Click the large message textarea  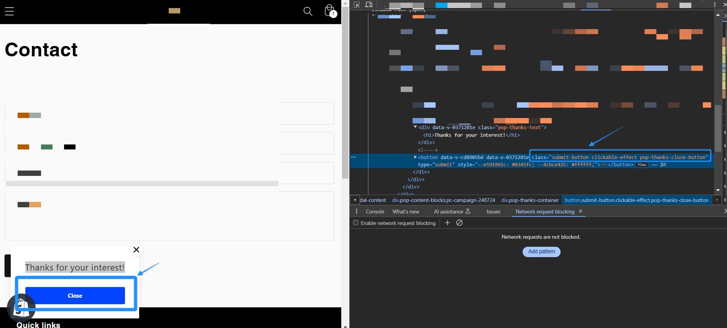(169, 216)
